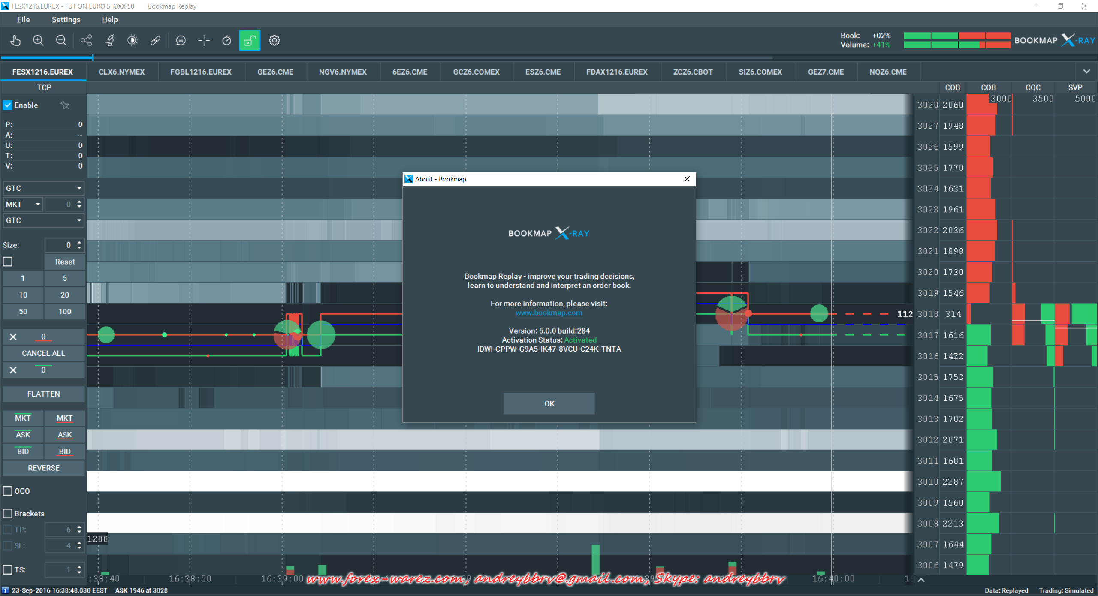
Task: Click the zoom out magnifier icon
Action: pyautogui.click(x=61, y=40)
